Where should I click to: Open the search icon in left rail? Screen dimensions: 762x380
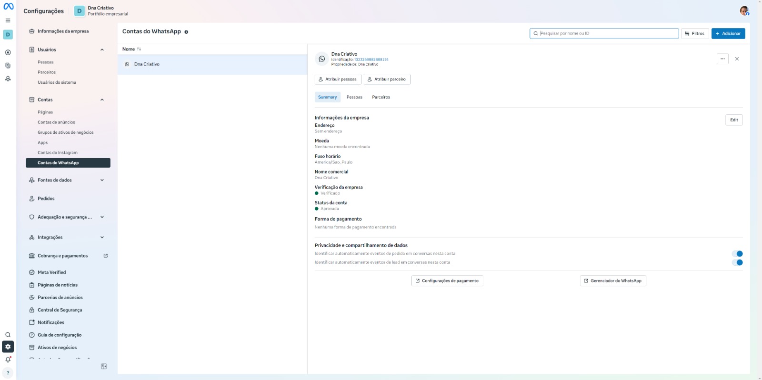click(x=8, y=335)
